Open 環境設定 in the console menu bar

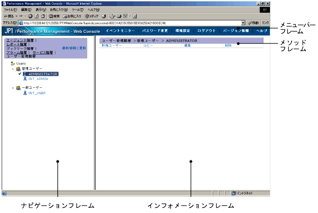tap(183, 30)
